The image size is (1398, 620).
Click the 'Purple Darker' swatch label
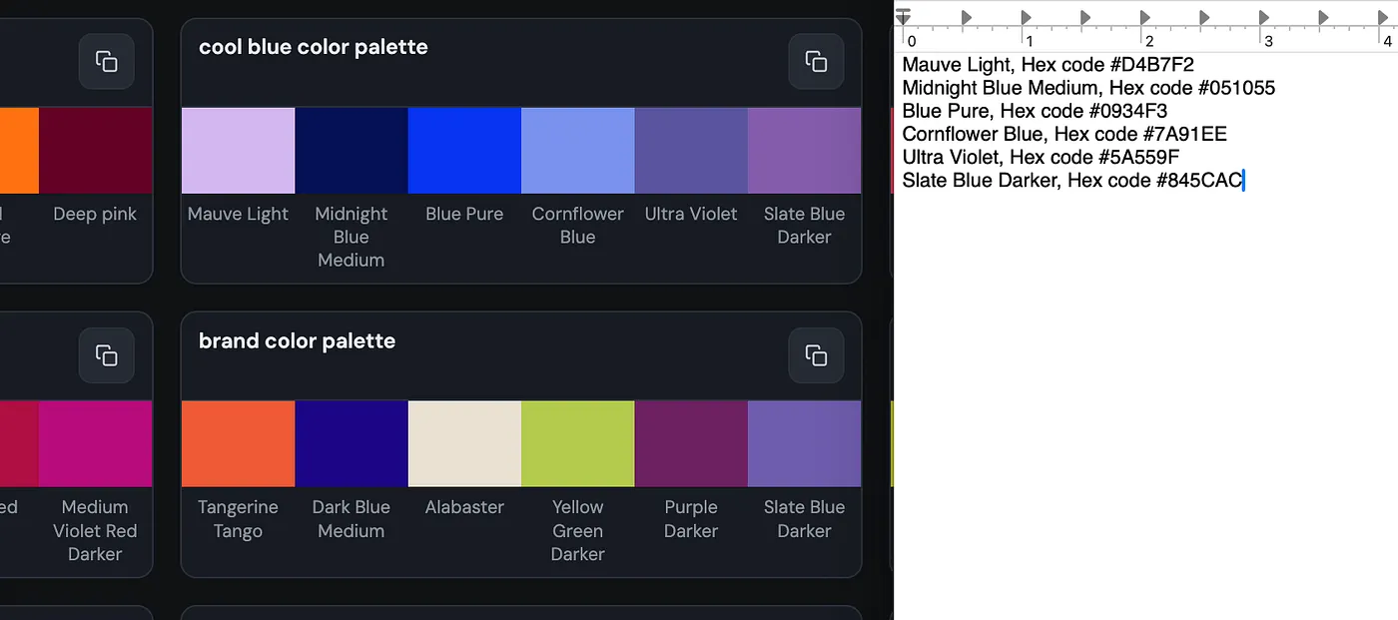691,519
